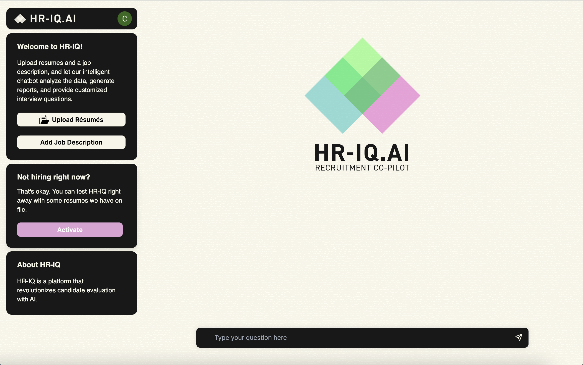Click the folder icon on Upload Résumés

[x=44, y=120]
